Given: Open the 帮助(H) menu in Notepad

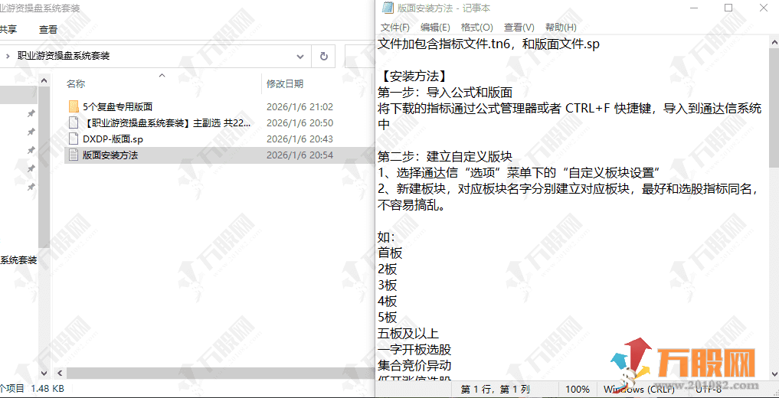Looking at the screenshot, I should (x=561, y=27).
